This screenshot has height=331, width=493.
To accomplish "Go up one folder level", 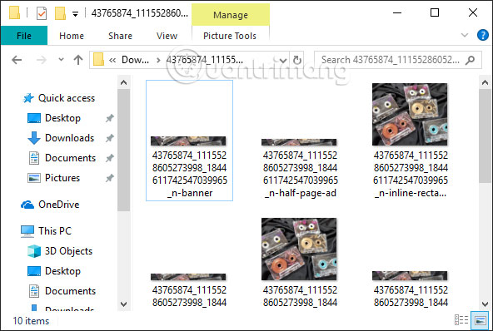I will [x=78, y=60].
